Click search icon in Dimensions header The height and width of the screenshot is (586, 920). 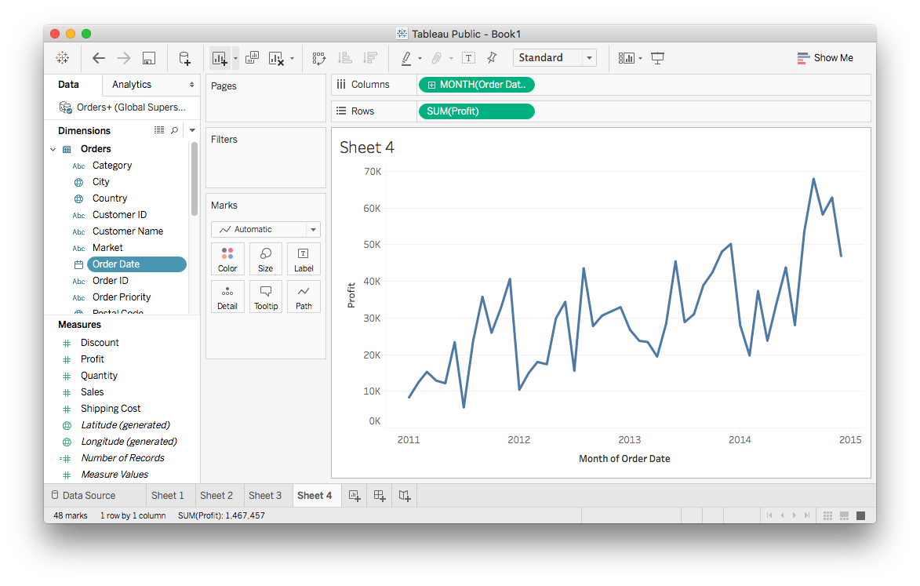(174, 130)
